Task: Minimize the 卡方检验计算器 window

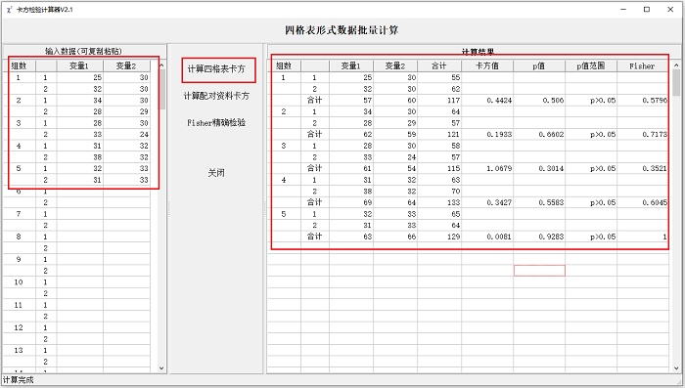Action: [x=623, y=9]
